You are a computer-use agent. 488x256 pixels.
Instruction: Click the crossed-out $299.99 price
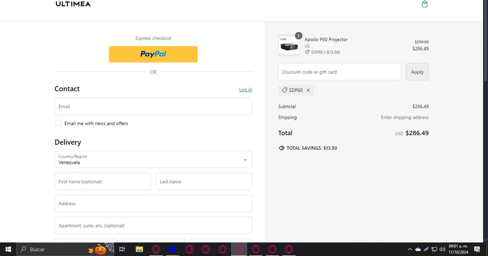point(421,42)
